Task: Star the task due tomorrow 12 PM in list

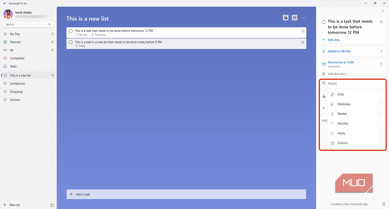Action: pyautogui.click(x=303, y=31)
